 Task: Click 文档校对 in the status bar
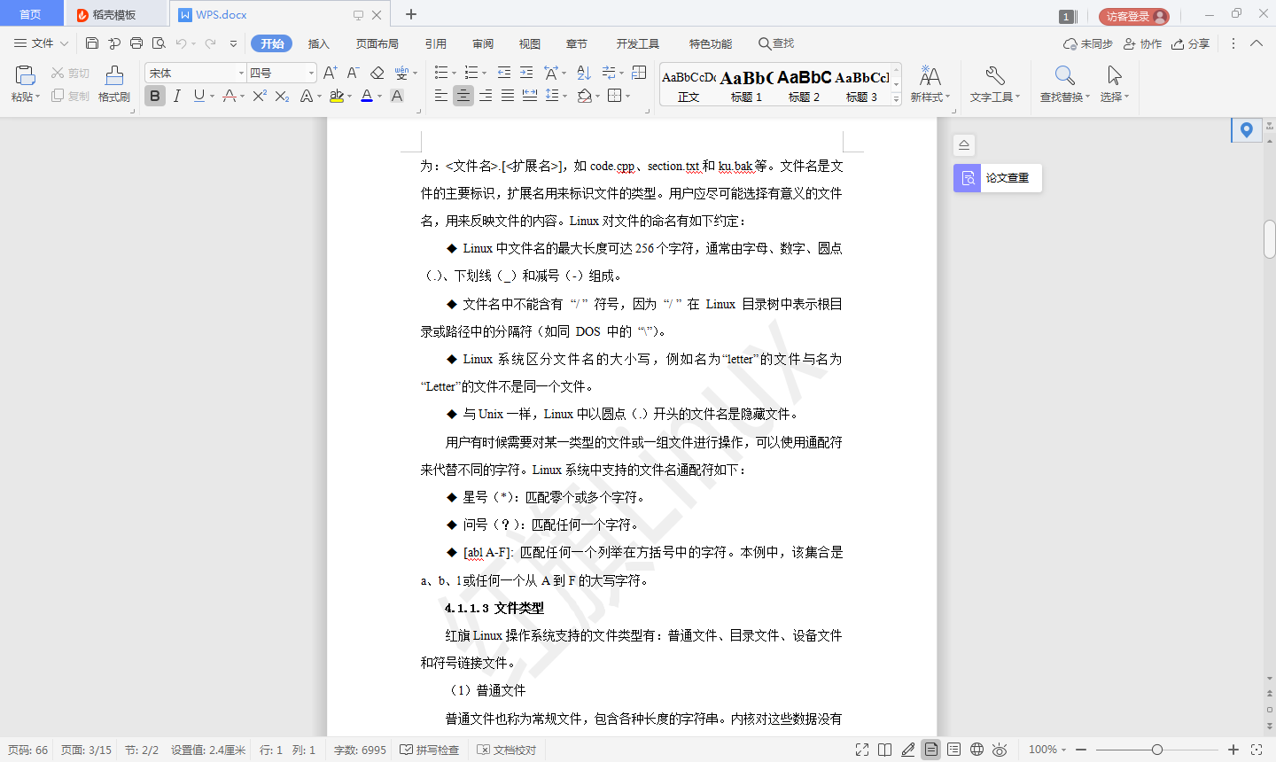(507, 750)
